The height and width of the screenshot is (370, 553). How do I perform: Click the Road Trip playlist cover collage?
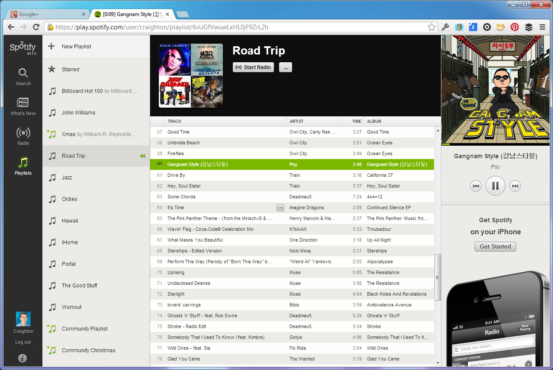coord(191,76)
